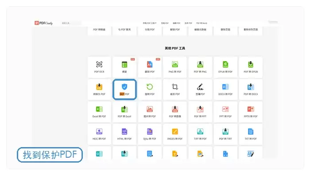This screenshot has width=310, height=175.
Task: Open the 转换为 PDF tool
Action: click(99, 89)
